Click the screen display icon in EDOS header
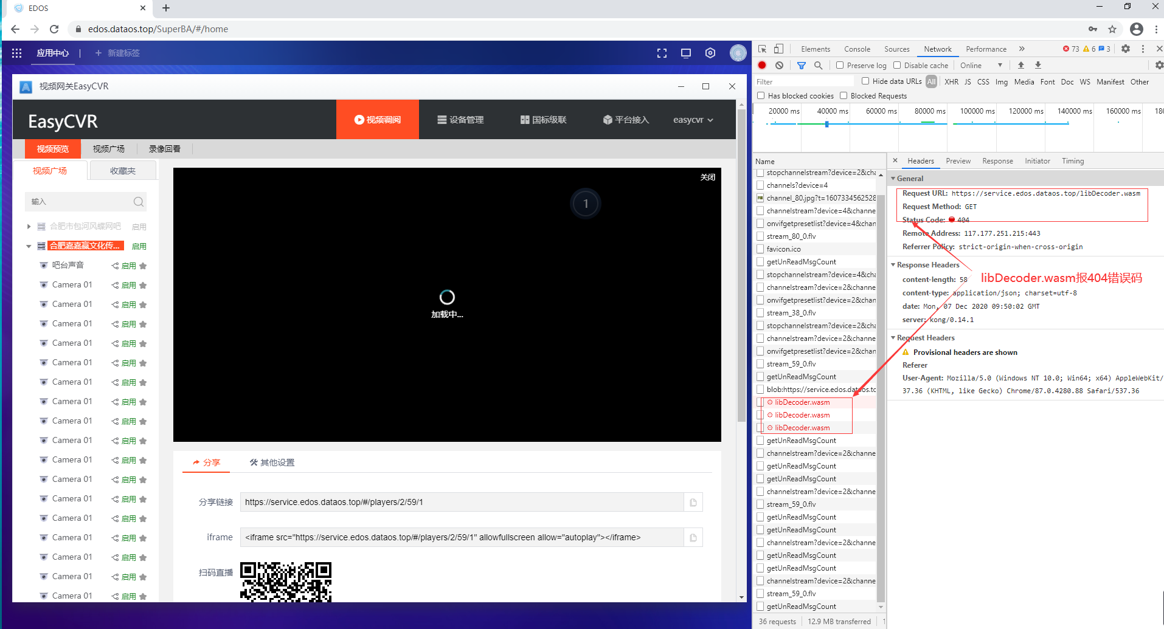Image resolution: width=1164 pixels, height=629 pixels. 686,53
